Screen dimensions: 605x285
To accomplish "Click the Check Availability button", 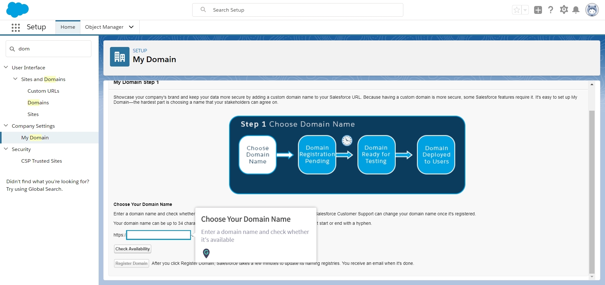I will click(x=132, y=249).
